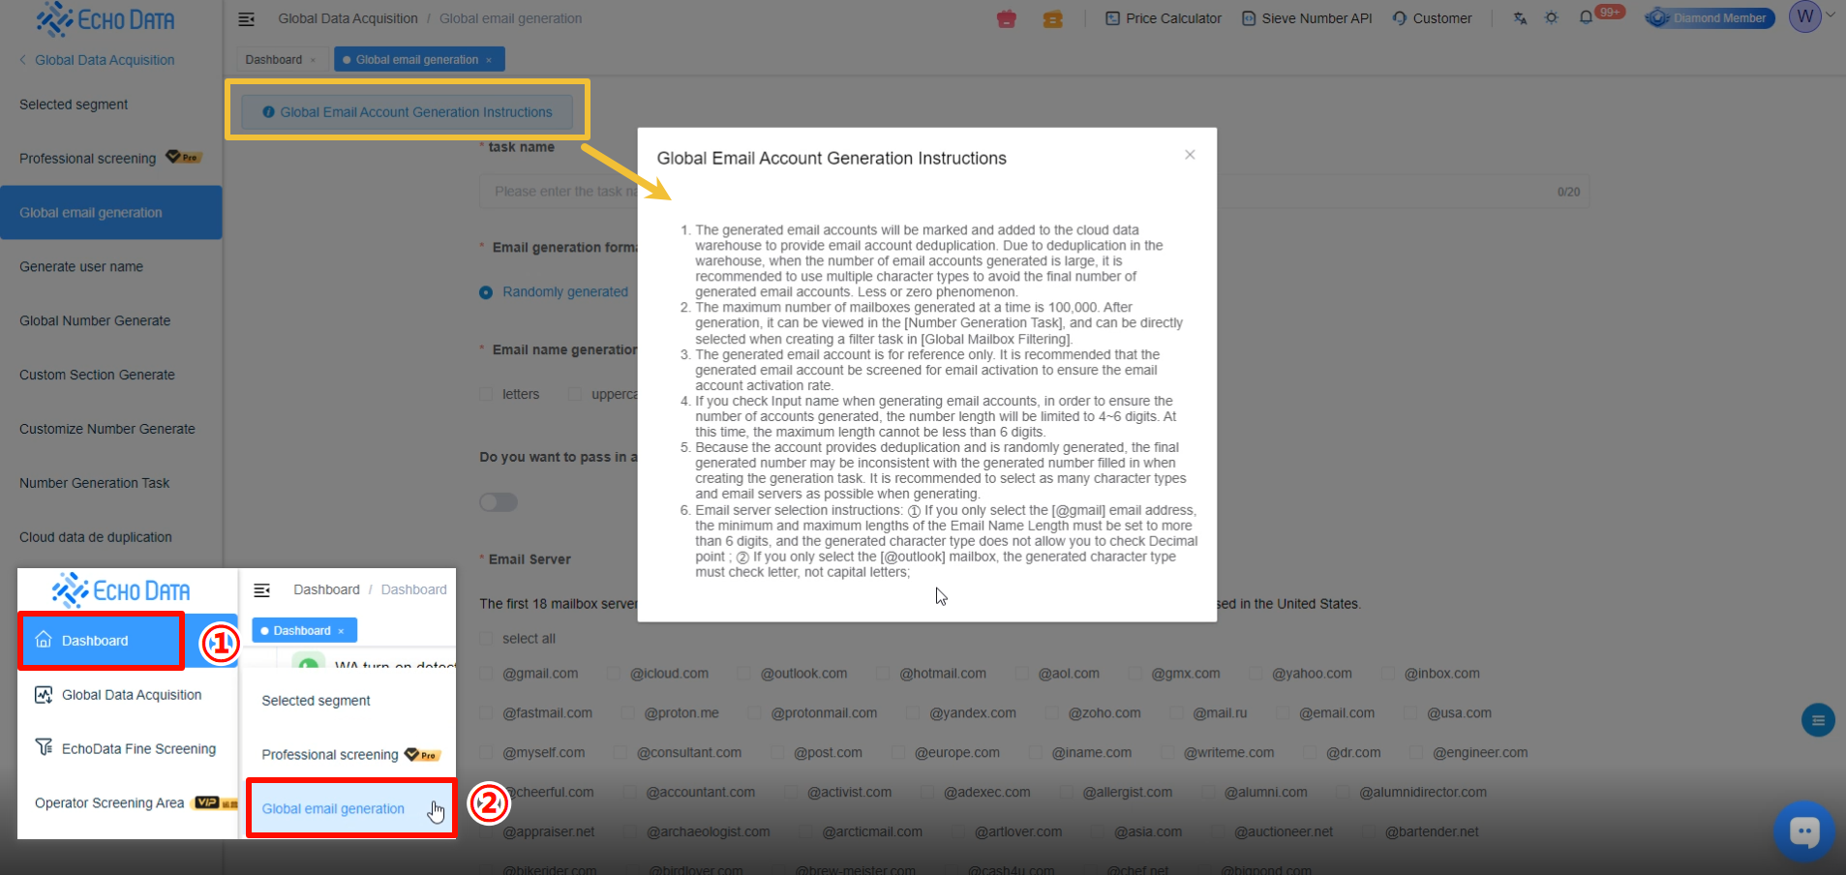Open the Price Calculator
The image size is (1846, 875).
tap(1164, 18)
